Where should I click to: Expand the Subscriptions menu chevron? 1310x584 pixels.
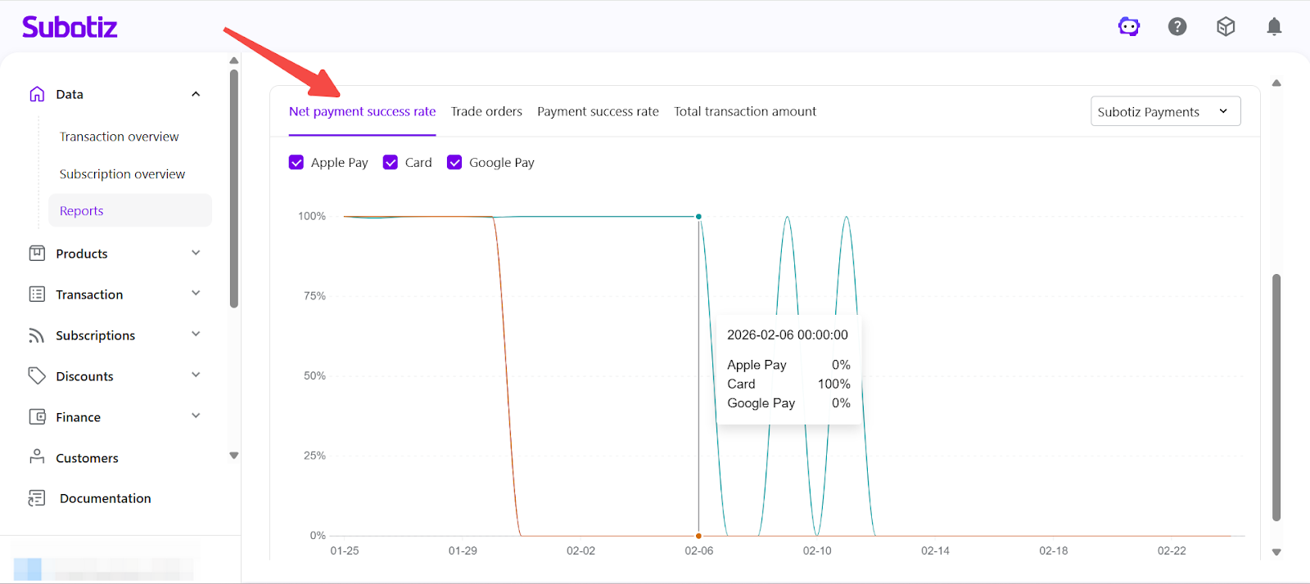tap(196, 335)
